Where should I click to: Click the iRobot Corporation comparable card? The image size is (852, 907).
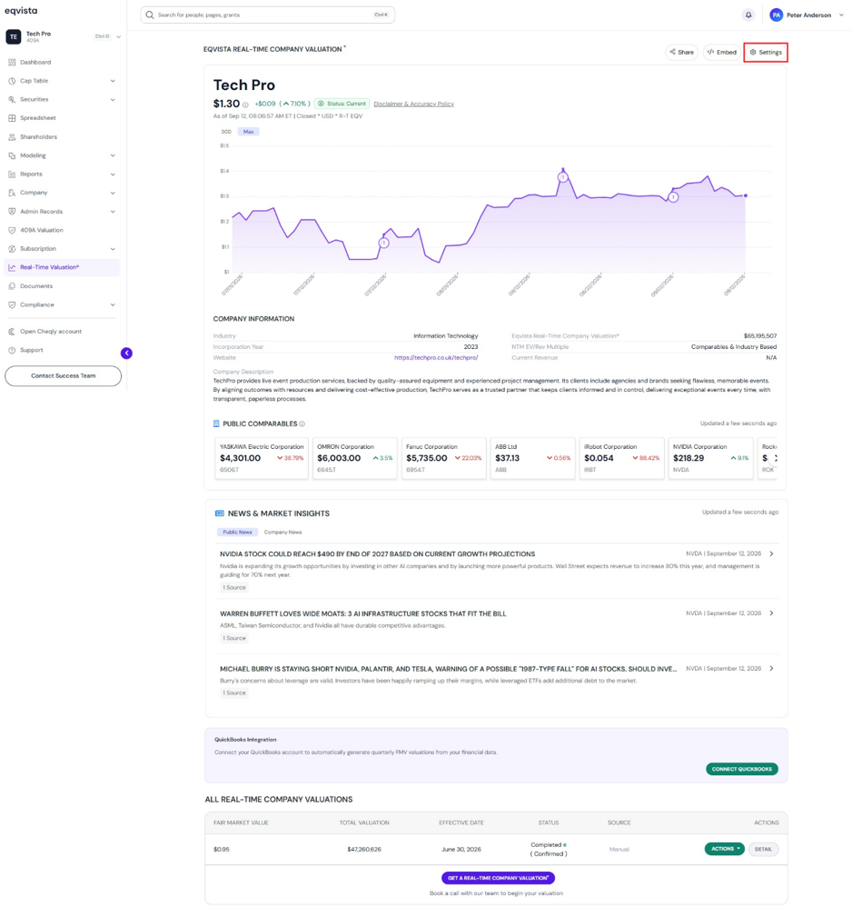[621, 458]
